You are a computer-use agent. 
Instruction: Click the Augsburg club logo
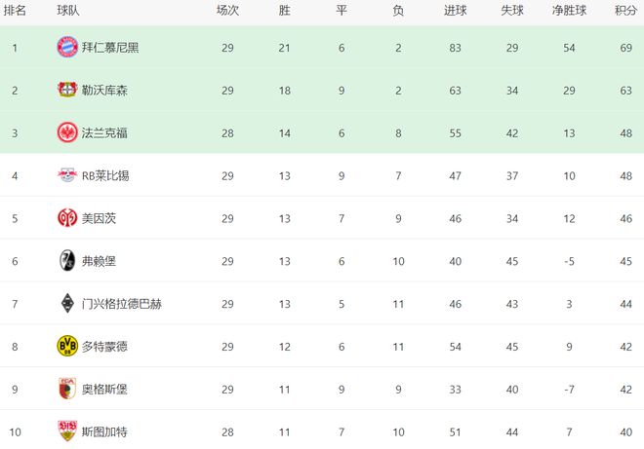pyautogui.click(x=67, y=389)
